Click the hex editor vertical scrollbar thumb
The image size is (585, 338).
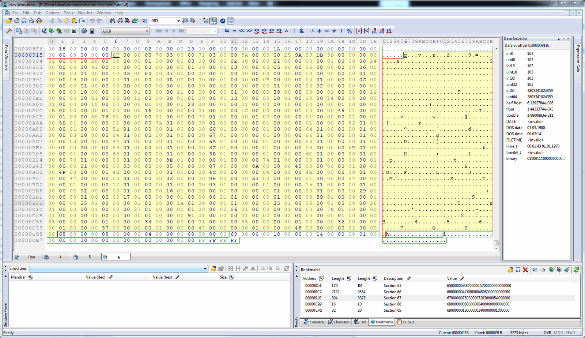[x=496, y=243]
